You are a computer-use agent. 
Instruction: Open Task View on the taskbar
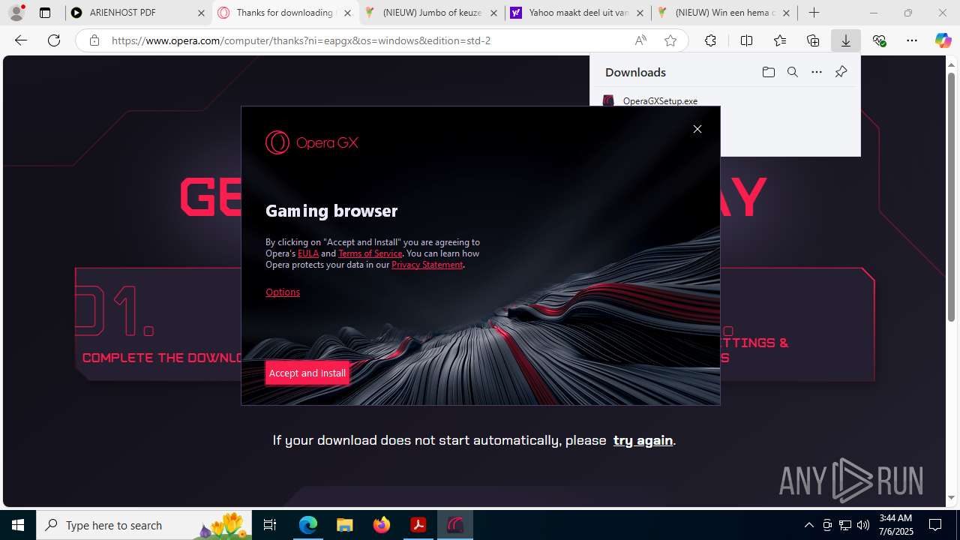(x=271, y=525)
